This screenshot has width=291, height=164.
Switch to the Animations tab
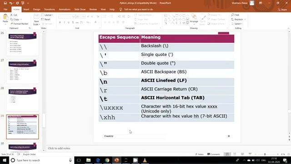tap(65, 9)
